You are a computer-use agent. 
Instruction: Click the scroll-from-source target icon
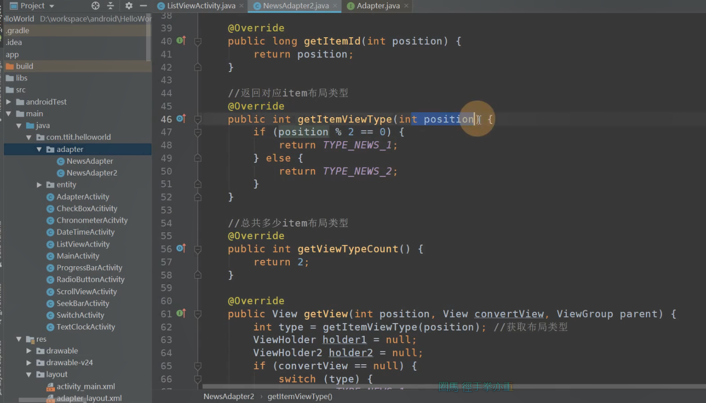(x=96, y=6)
